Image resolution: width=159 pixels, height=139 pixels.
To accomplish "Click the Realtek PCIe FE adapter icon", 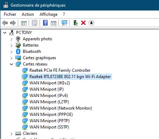I will coord(25,70).
